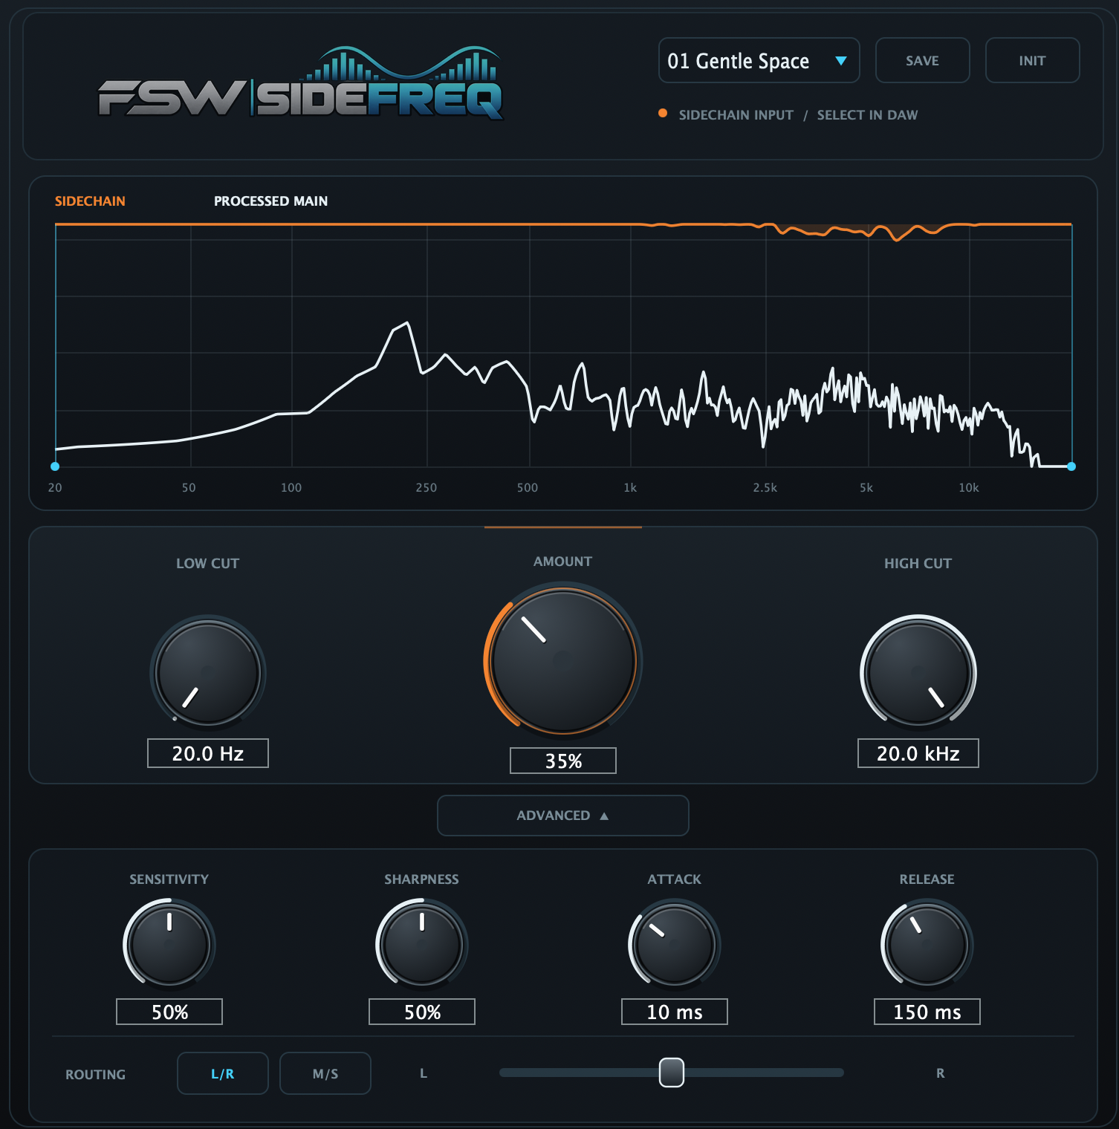Click the AMOUNT knob
This screenshot has height=1129, width=1119.
(x=563, y=660)
